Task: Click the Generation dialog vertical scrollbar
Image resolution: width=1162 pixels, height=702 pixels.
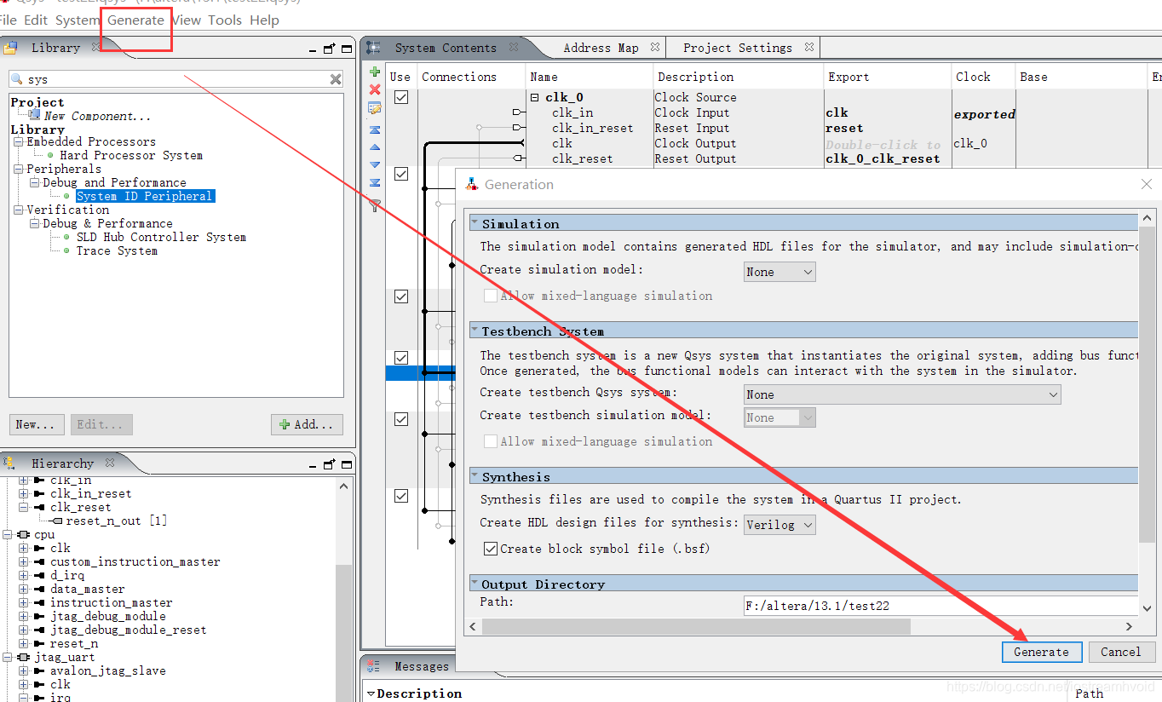Action: 1148,383
